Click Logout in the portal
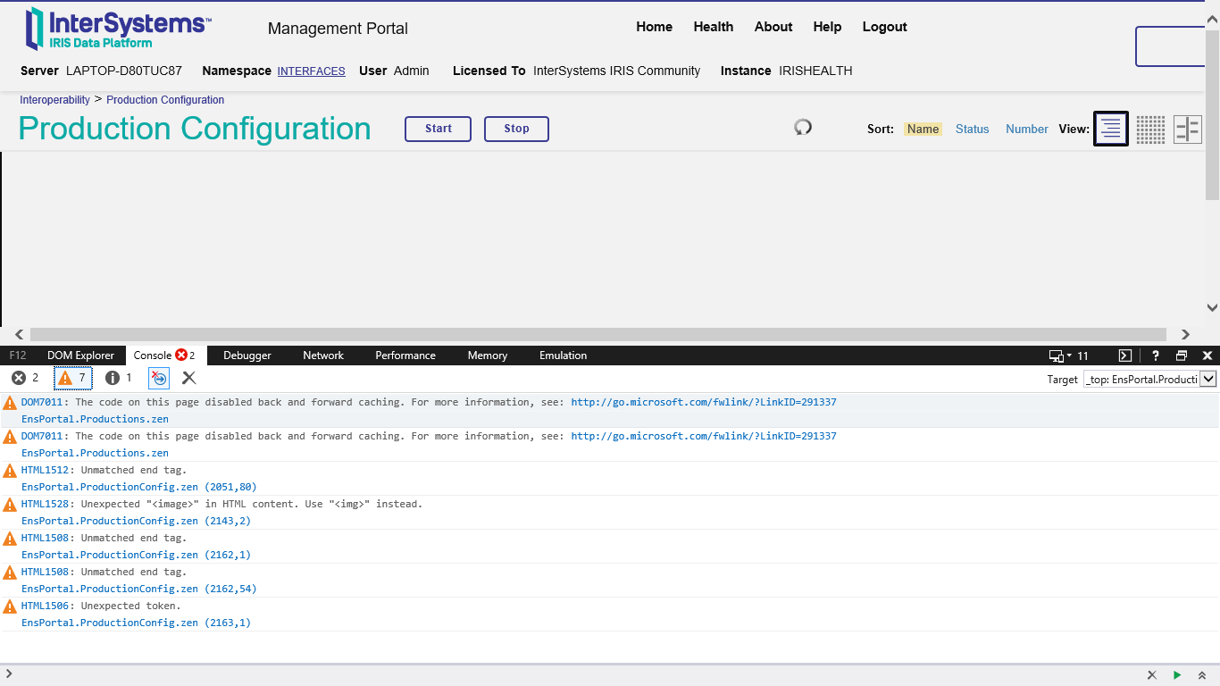This screenshot has width=1220, height=686. coord(885,27)
